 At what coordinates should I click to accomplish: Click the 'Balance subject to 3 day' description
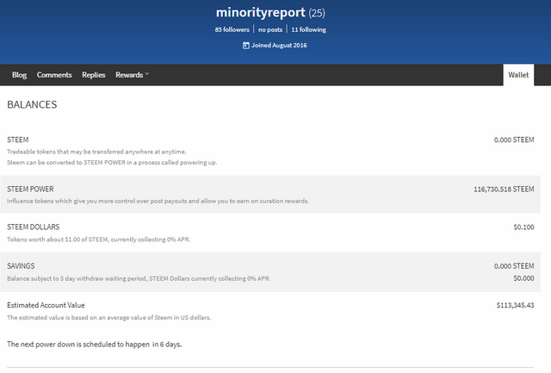139,278
